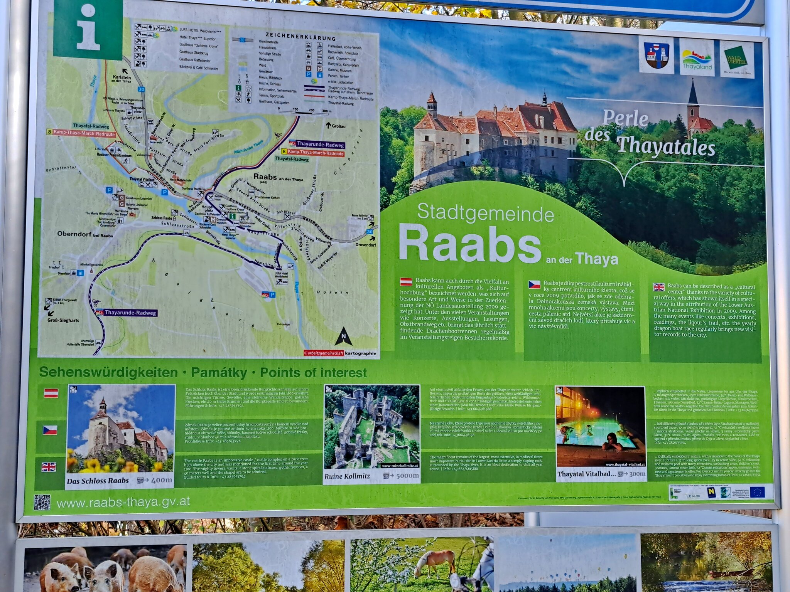Expand the Karlstein direction arrow on the map
This screenshot has width=790, height=592.
pos(124,72)
